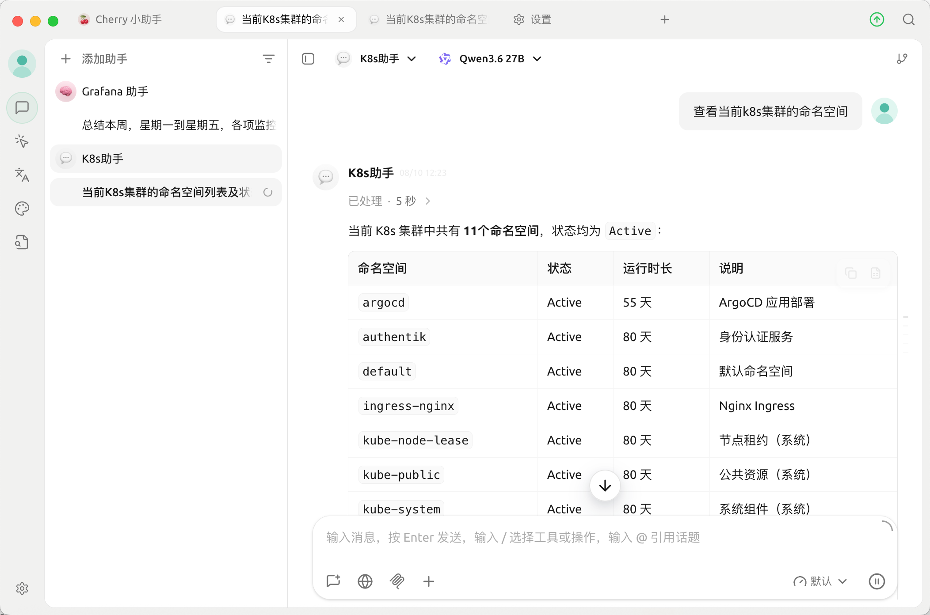Click the green update arrow icon
Viewport: 930px width, 615px height.
point(877,19)
